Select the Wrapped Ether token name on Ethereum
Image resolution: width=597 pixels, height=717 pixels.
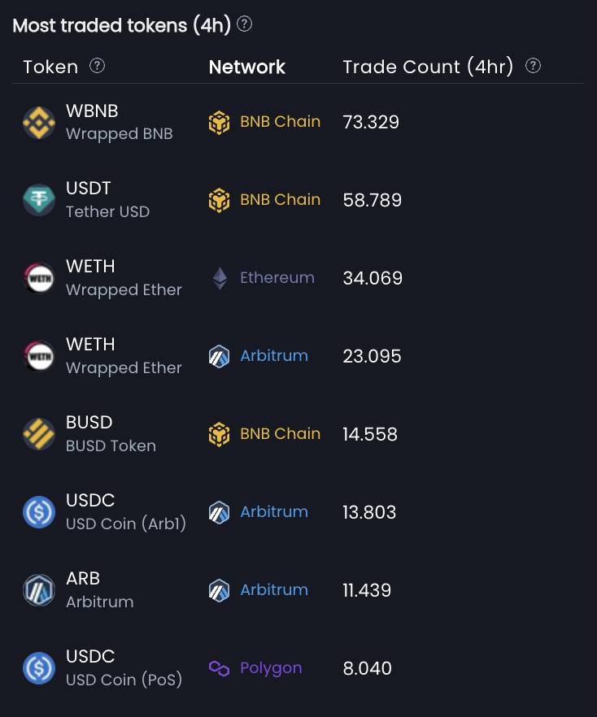pyautogui.click(x=124, y=290)
